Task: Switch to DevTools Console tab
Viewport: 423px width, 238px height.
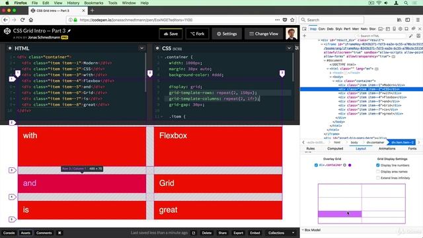Action: 322,29
